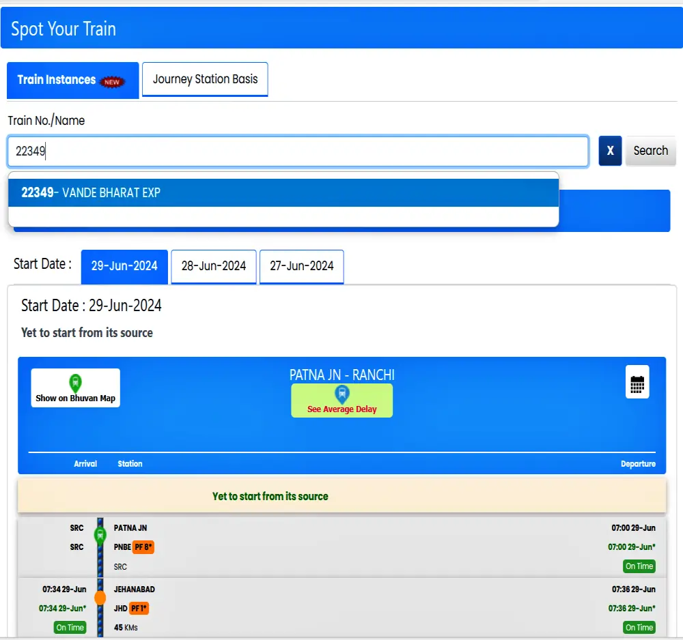
Task: Select the 27-Jun-2024 start date
Action: [x=301, y=267]
